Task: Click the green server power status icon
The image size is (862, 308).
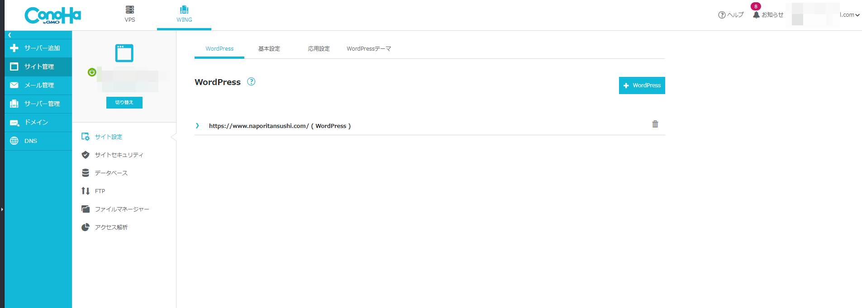Action: (92, 72)
